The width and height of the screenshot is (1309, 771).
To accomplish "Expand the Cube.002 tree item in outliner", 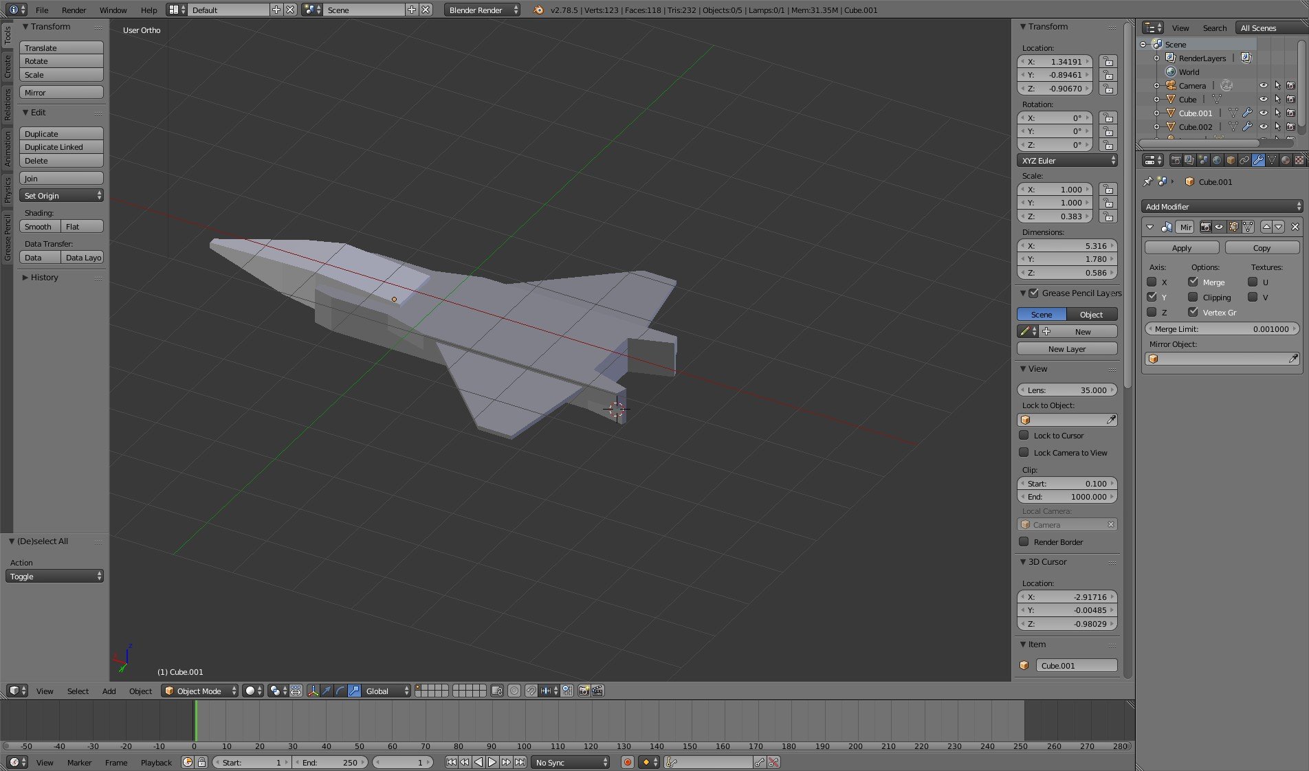I will (x=1156, y=126).
